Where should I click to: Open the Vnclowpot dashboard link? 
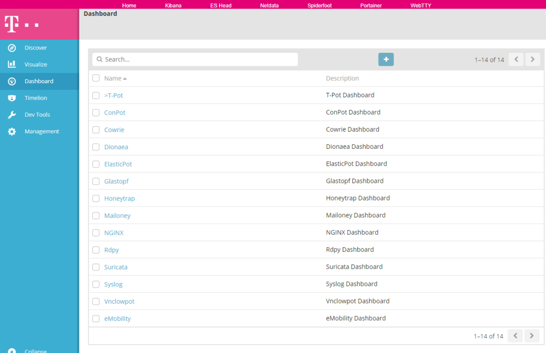click(x=119, y=301)
